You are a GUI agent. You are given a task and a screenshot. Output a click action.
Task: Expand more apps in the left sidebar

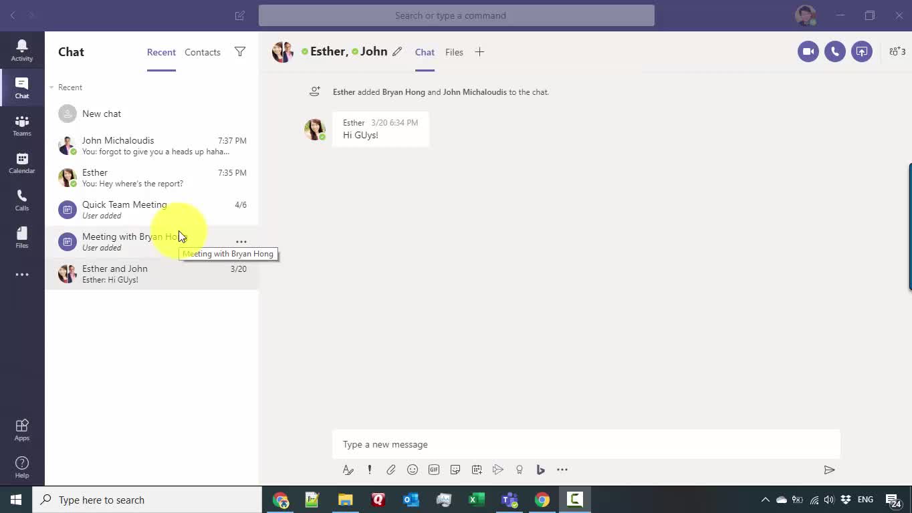tap(22, 275)
